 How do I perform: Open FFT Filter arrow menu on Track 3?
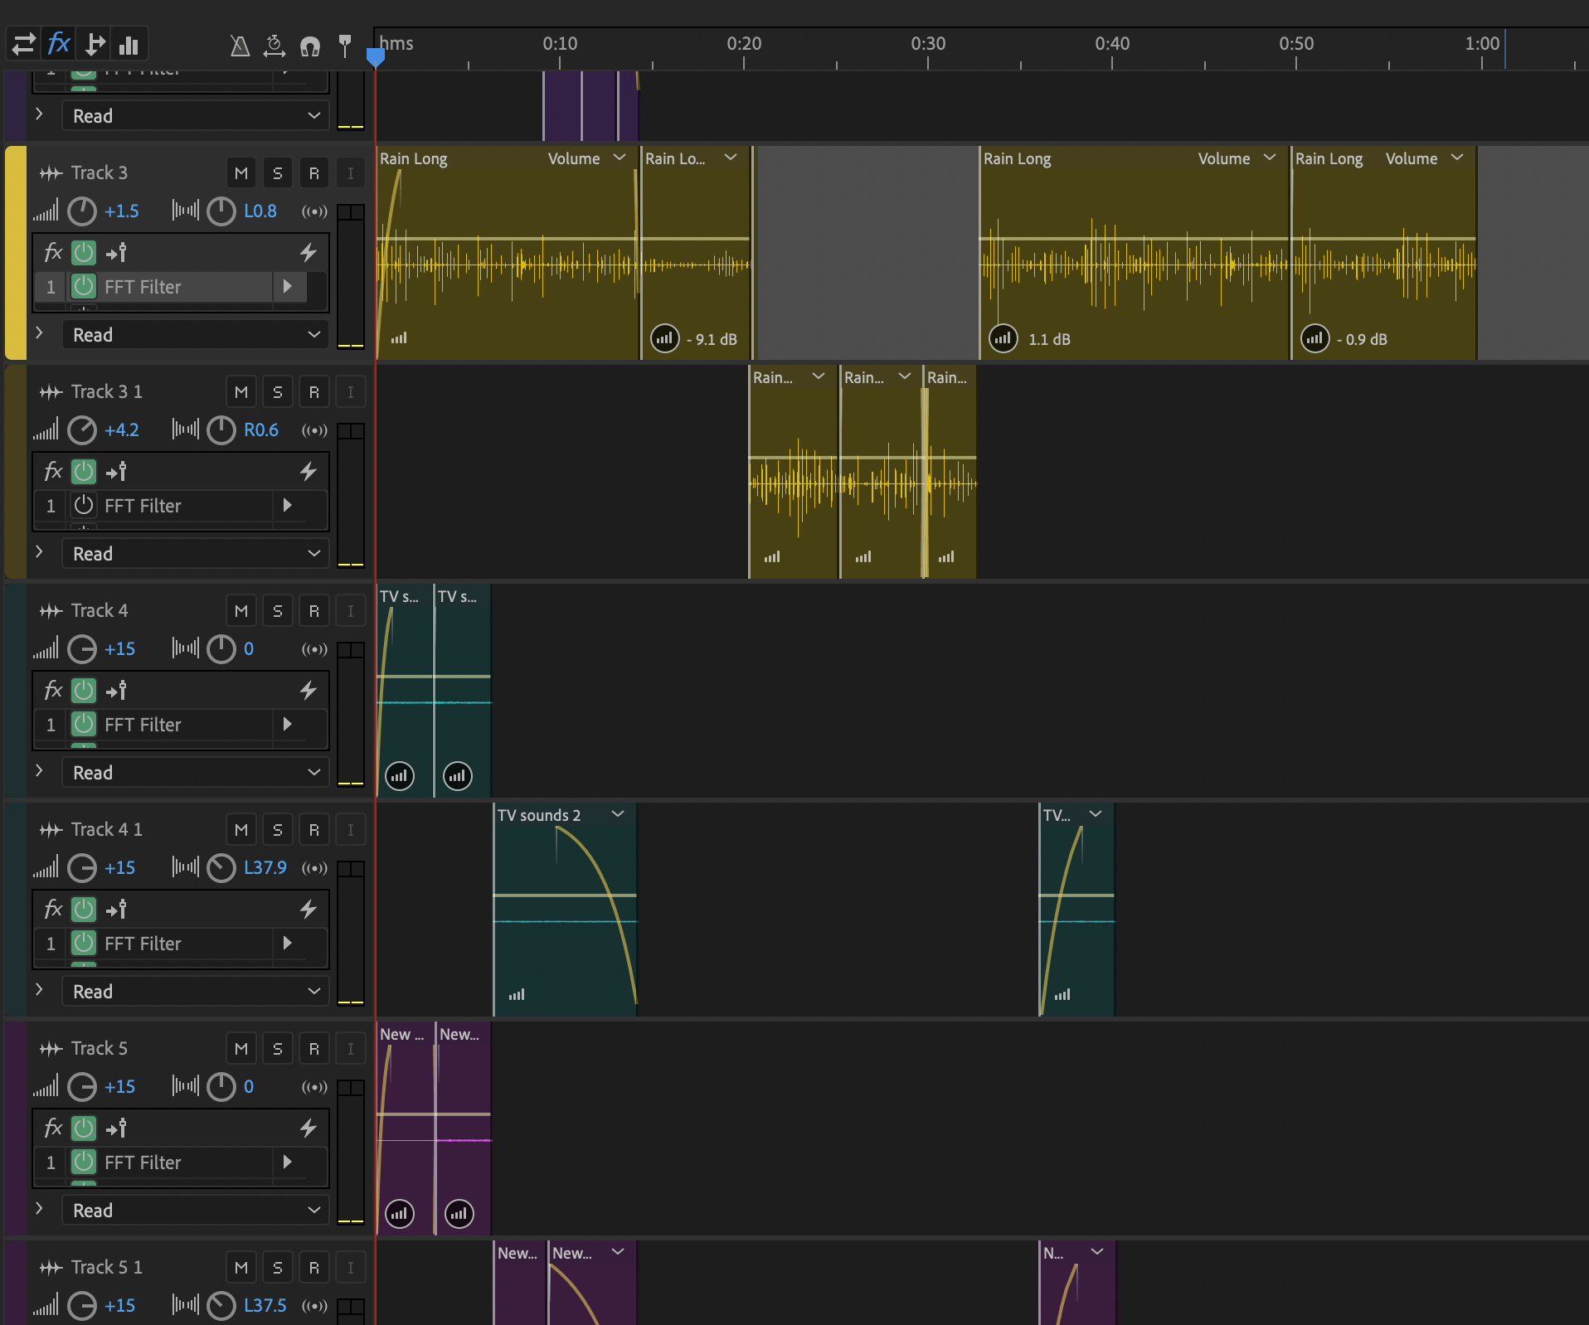click(x=288, y=286)
